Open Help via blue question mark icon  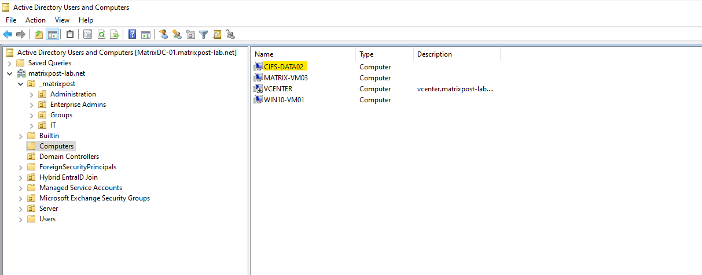133,35
